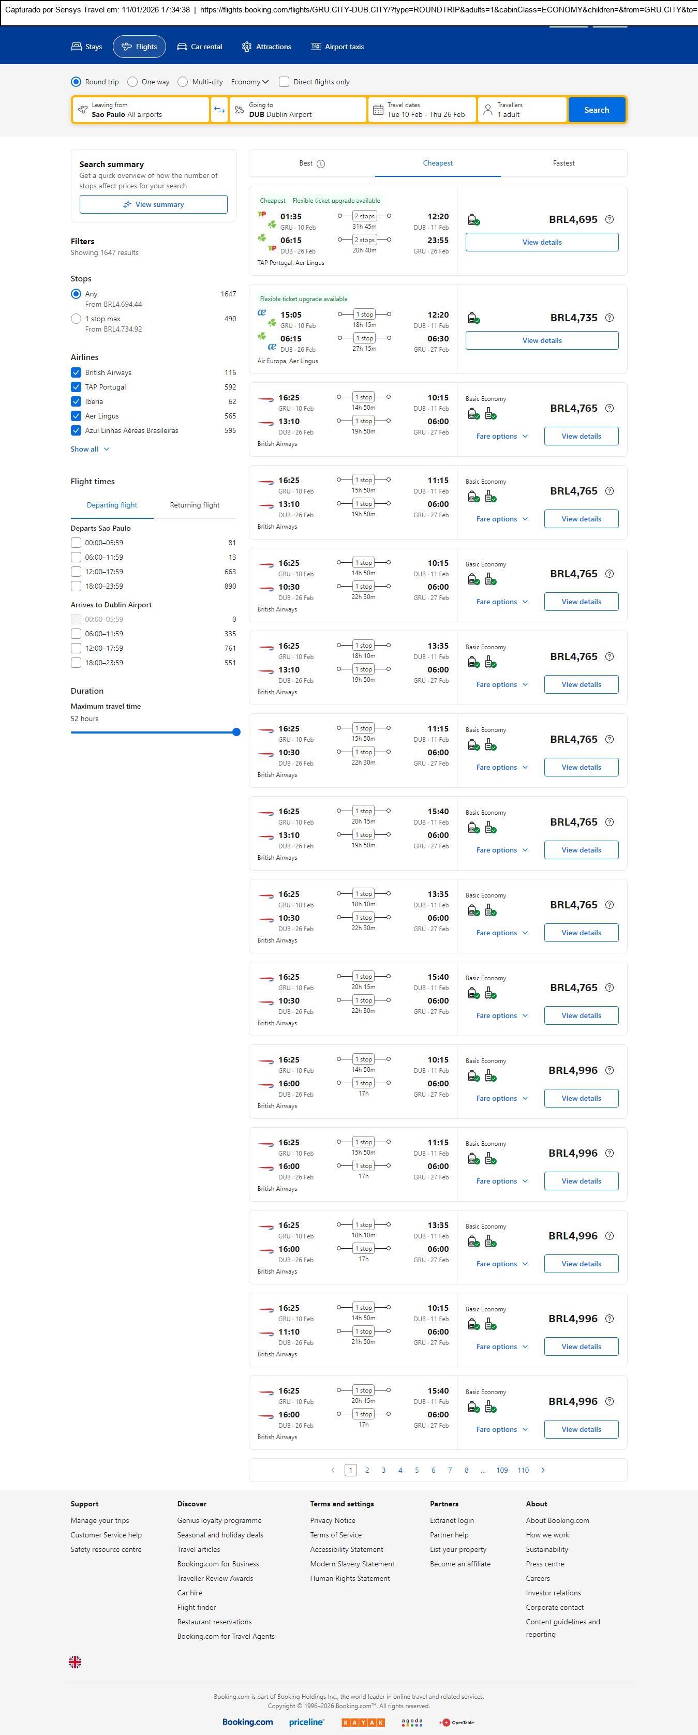Select the 1 stop max radio option
The height and width of the screenshot is (1735, 698).
tap(76, 319)
